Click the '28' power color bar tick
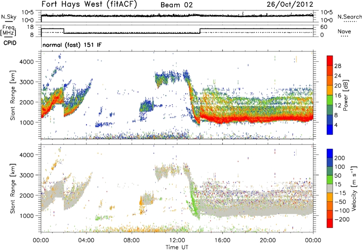Image resolution: width=362 pixels, height=250 pixels. point(338,66)
